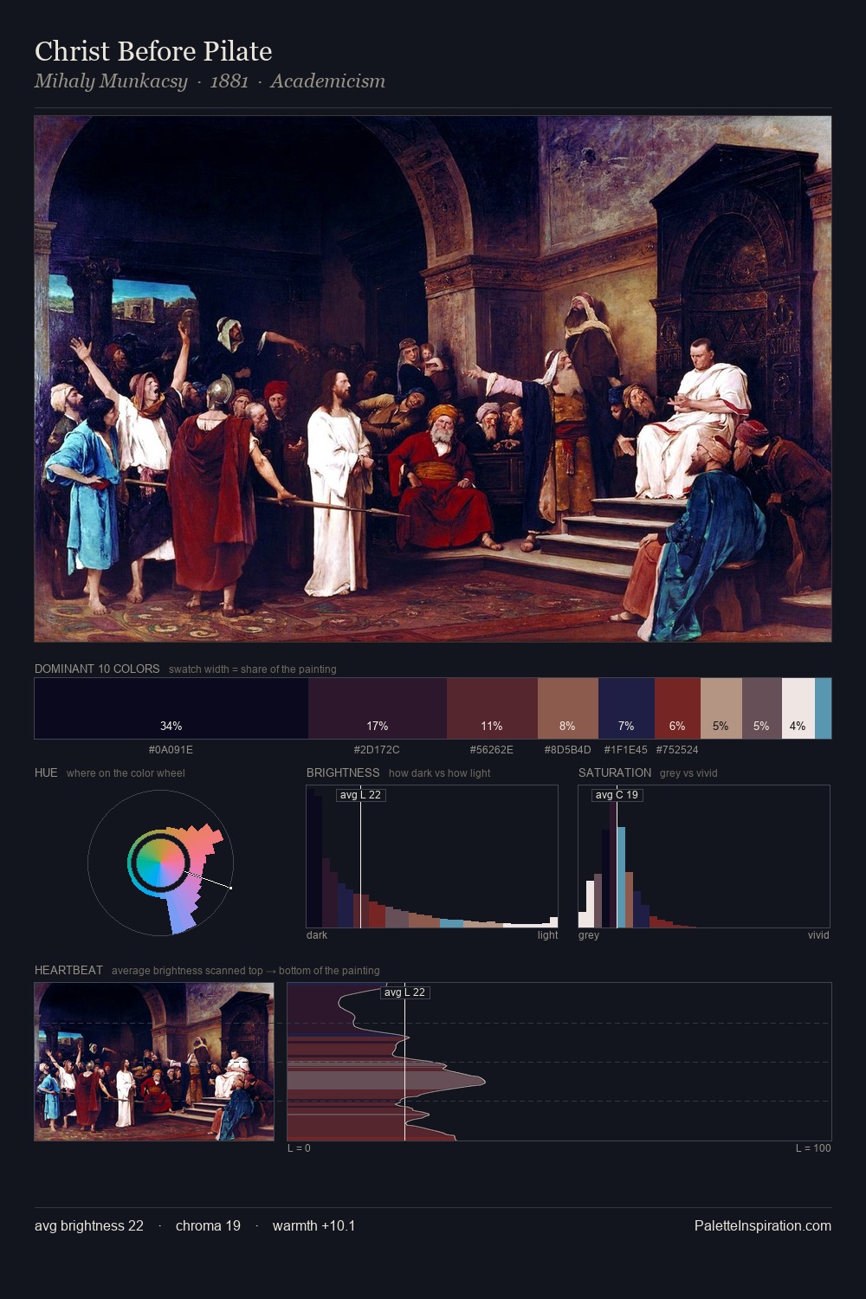Select the 8% swatch #8D5B4D

click(567, 708)
